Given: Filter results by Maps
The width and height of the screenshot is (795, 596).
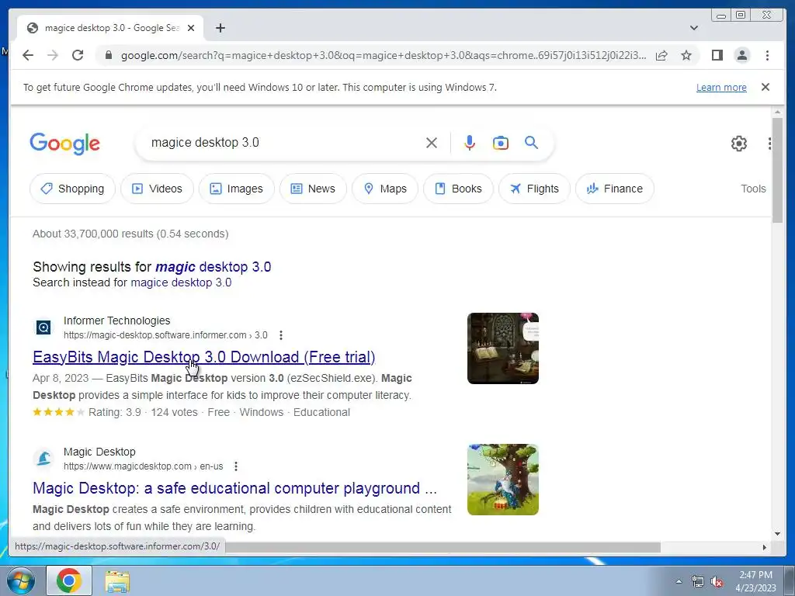Looking at the screenshot, I should 385,189.
